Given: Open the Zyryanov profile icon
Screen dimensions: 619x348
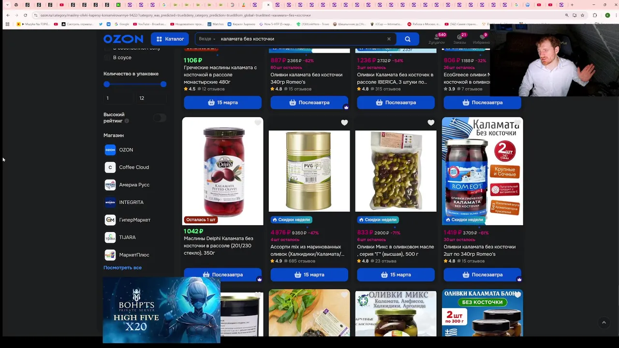Looking at the screenshot, I should 436,39.
